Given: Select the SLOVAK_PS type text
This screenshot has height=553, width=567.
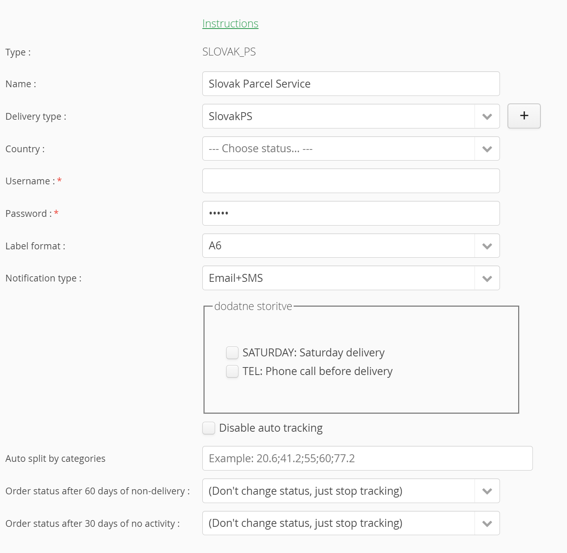Looking at the screenshot, I should [229, 52].
